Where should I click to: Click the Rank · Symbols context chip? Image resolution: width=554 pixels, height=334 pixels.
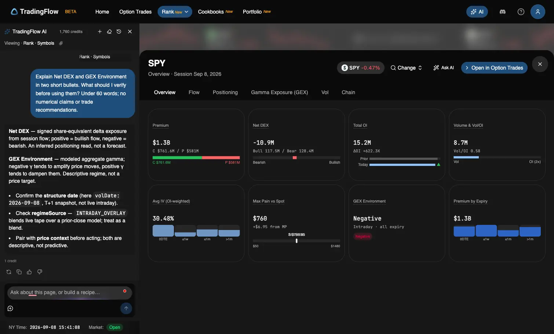[95, 57]
